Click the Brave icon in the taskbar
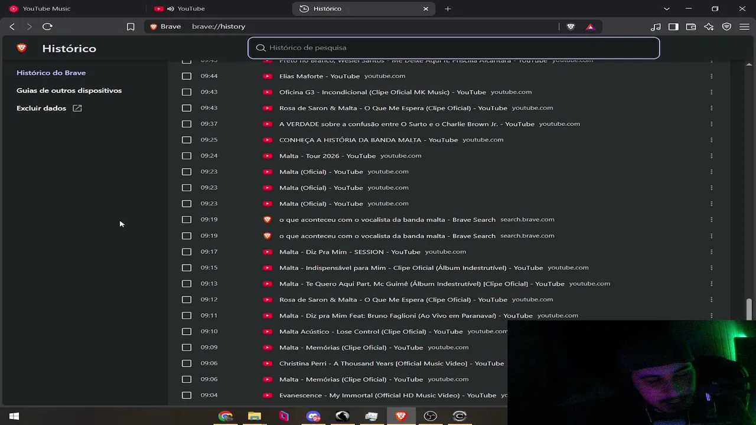Viewport: 756px width, 425px height. (x=401, y=416)
